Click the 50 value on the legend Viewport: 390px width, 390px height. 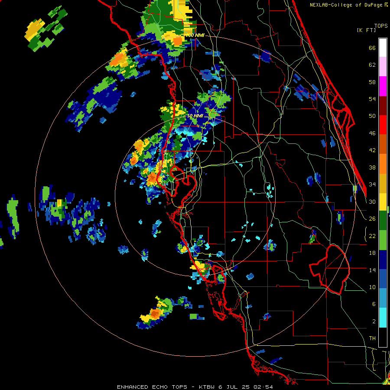[372, 116]
